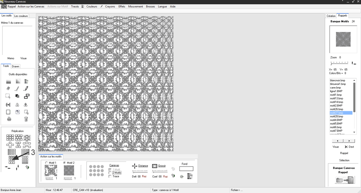Select motif28.bmp in the file list
Viewport: 361px width, 193px height.
click(x=336, y=116)
